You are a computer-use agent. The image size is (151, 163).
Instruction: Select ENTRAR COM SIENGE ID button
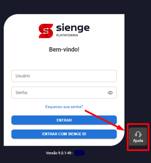tap(64, 134)
